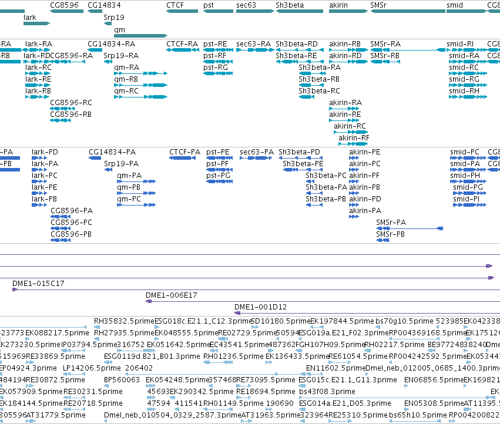Screen dimensions: 500x424
Task: Click the RH01236.5prime EST label
Action: 234,356
